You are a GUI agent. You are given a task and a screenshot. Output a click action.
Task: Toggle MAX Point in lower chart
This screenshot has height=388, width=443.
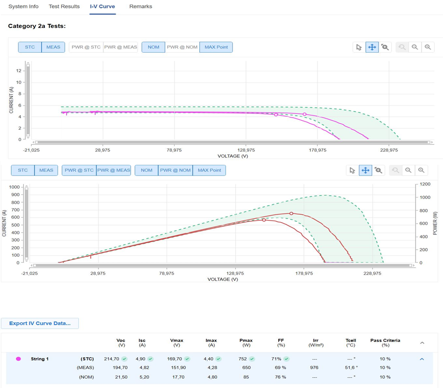[x=209, y=170]
